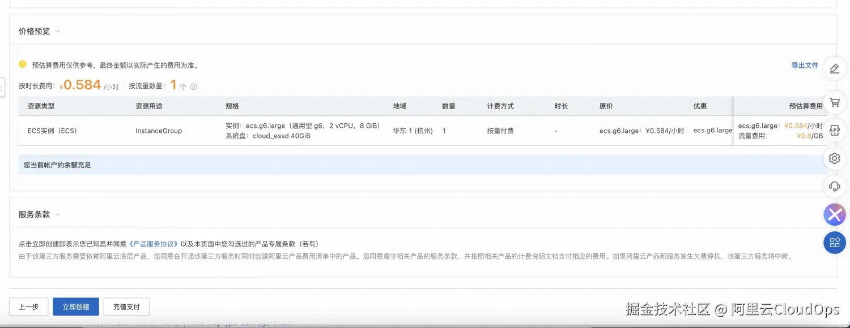Click the ecs.g6.large instance spec text
Screen dimensions: 850x328
tap(303, 126)
